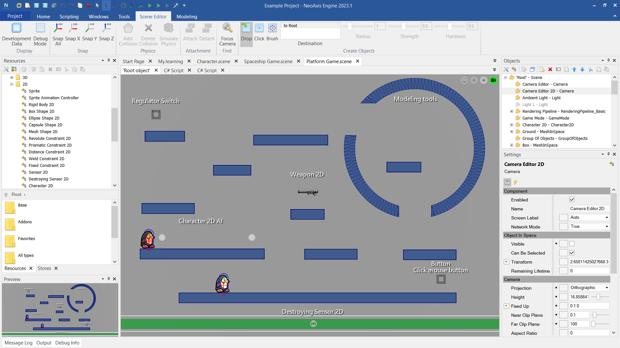
Task: Click Root up-arrow in Resources breadcrumb
Action: (x=6, y=194)
